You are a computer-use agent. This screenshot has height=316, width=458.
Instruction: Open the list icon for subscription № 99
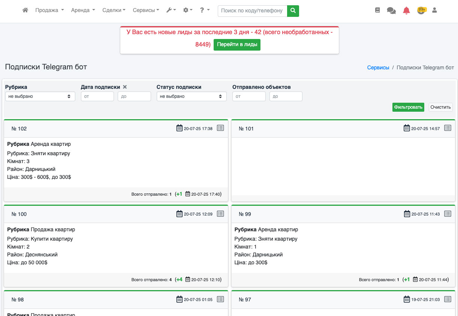pos(448,214)
